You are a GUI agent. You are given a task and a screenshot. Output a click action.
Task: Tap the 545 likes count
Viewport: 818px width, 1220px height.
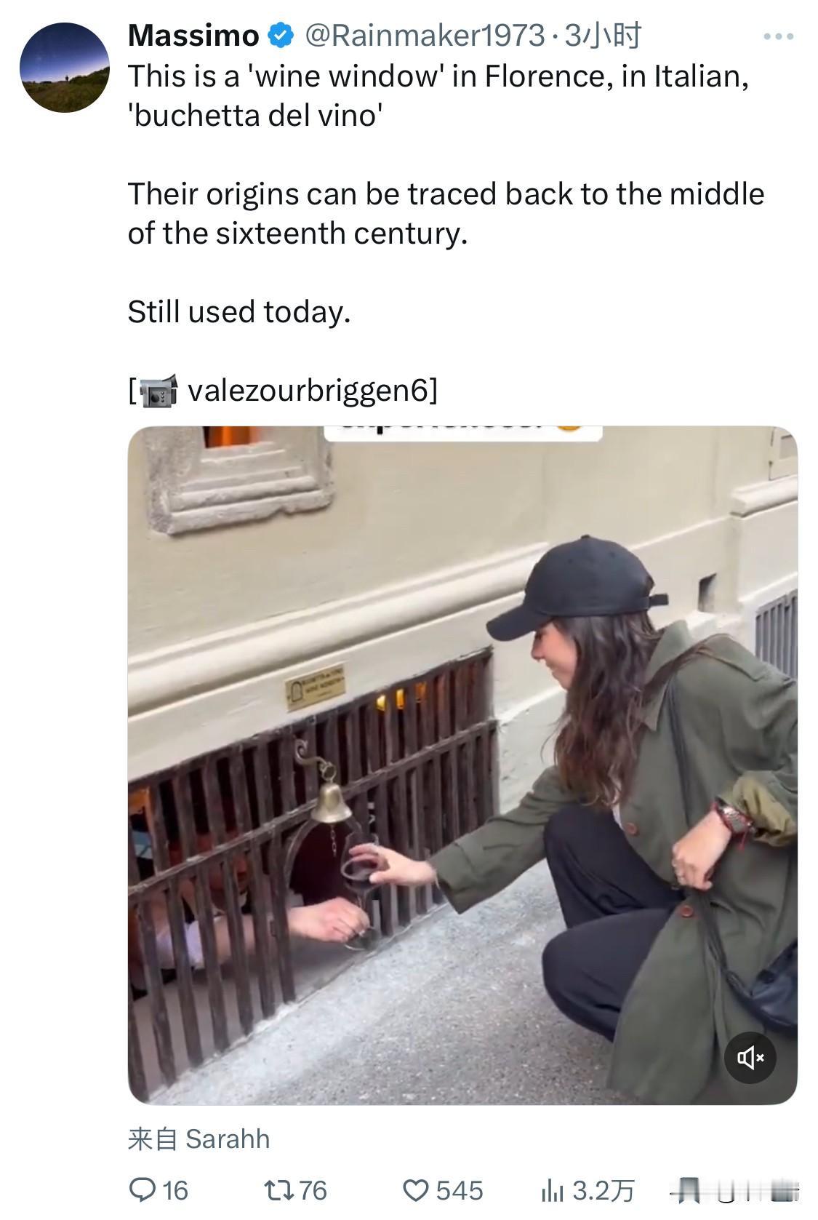click(460, 1190)
